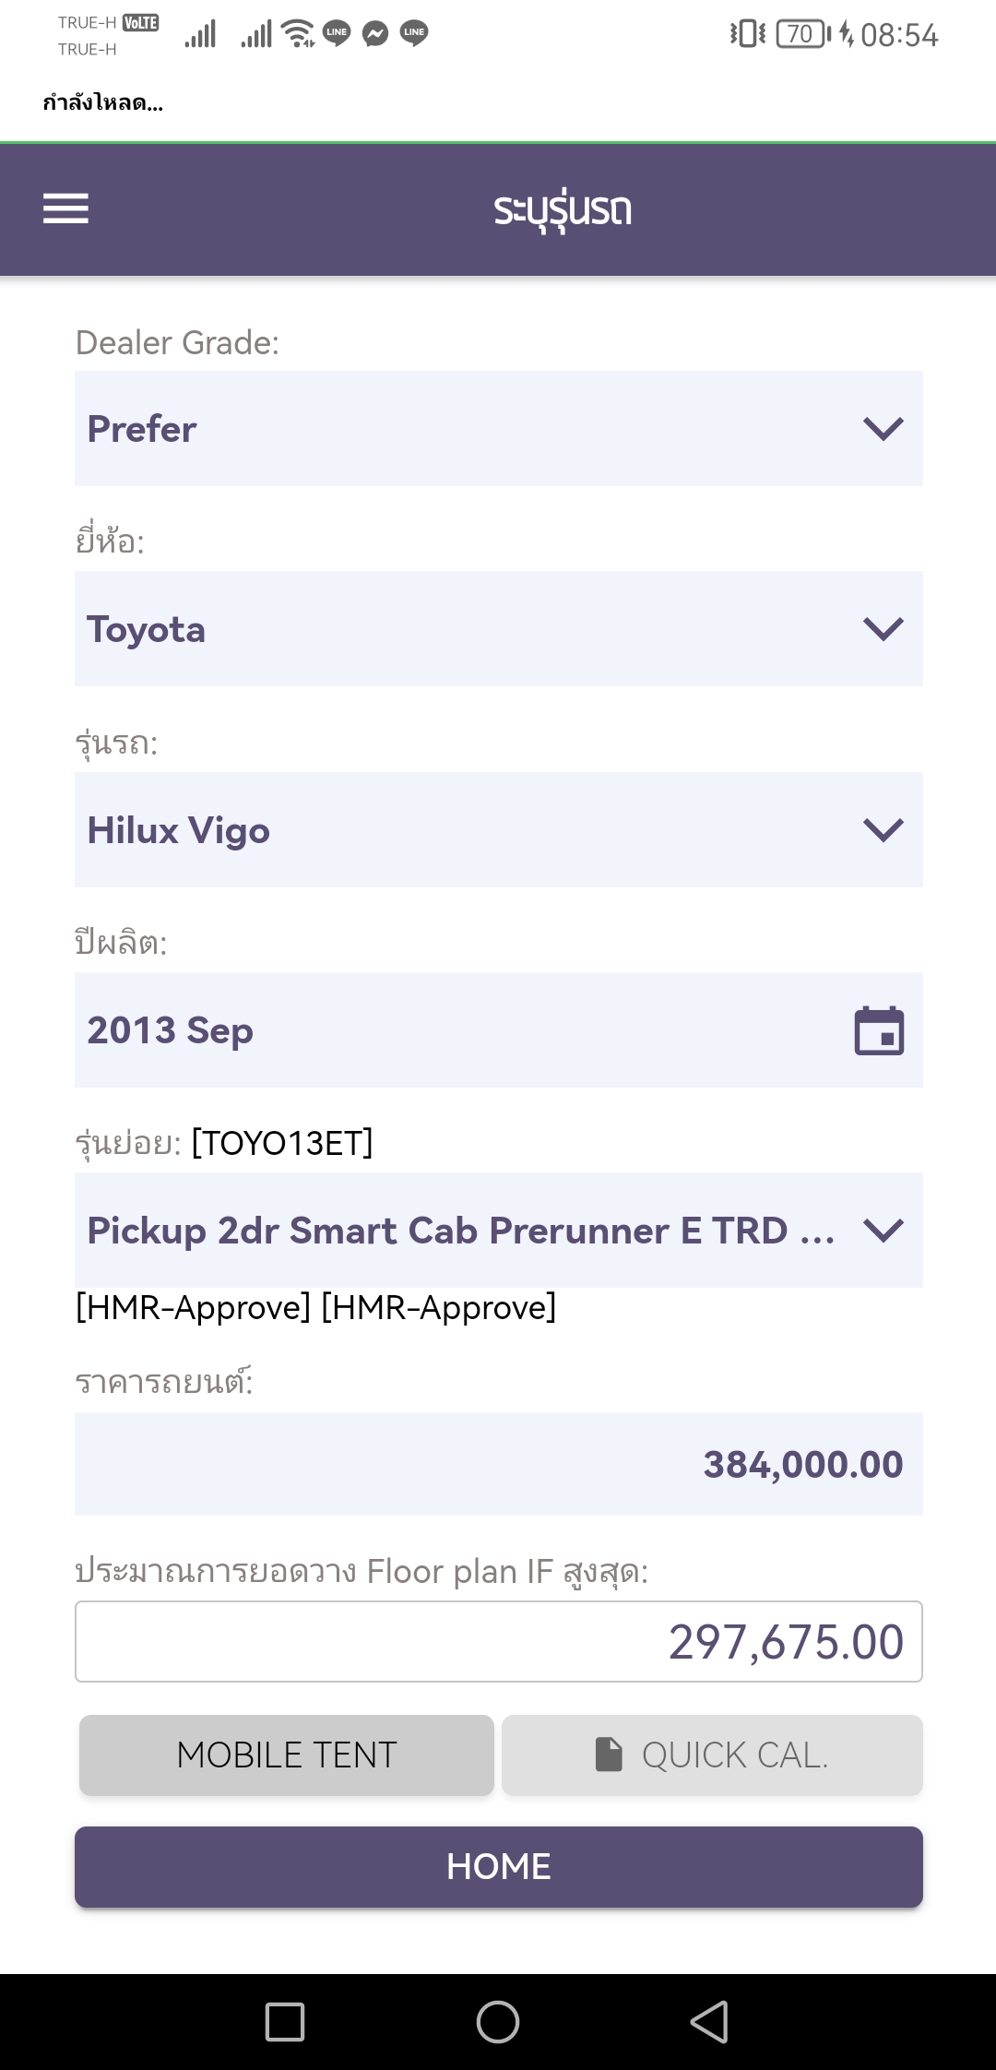Viewport: 996px width, 2070px height.
Task: Open the production year calendar picker
Action: 879,1030
